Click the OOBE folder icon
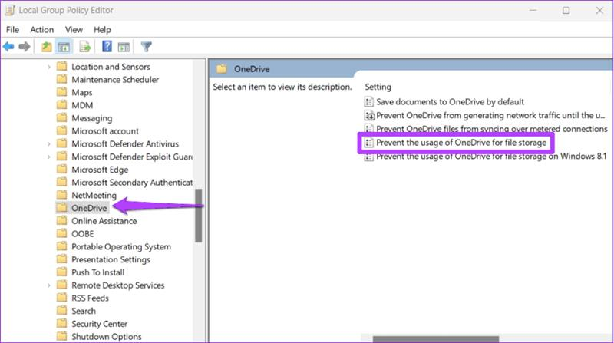 [x=61, y=233]
